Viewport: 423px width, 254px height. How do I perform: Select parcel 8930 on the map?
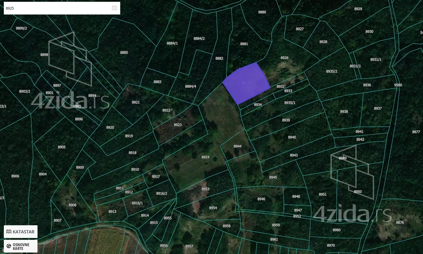(x=369, y=32)
